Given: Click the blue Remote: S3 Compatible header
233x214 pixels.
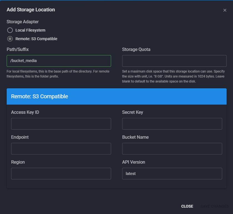Looking at the screenshot, I should 117,96.
